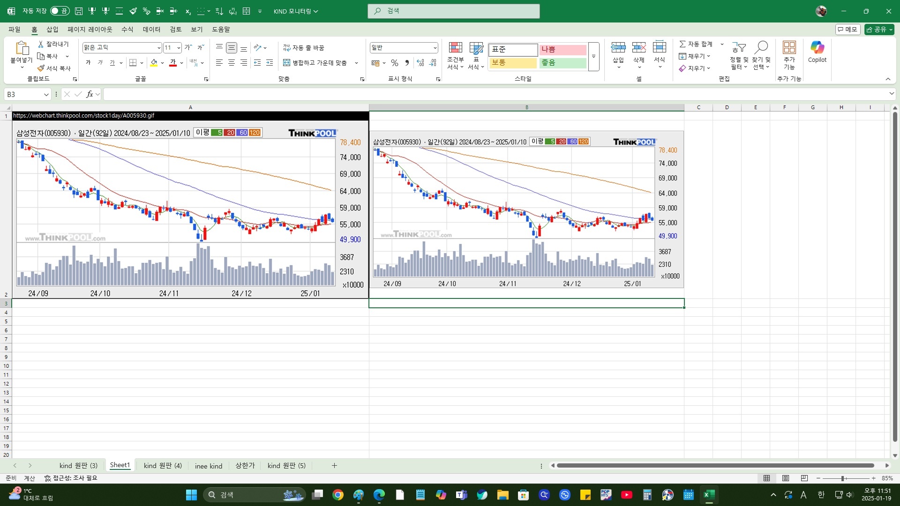Image resolution: width=900 pixels, height=506 pixels.
Task: Toggle italic (가) formatting
Action: [100, 63]
